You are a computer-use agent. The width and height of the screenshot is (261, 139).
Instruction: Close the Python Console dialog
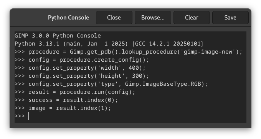114,18
